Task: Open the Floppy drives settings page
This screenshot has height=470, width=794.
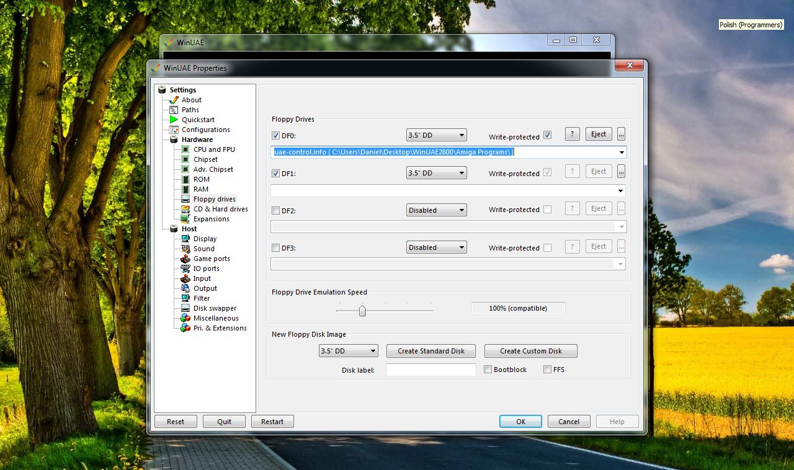Action: click(x=215, y=199)
